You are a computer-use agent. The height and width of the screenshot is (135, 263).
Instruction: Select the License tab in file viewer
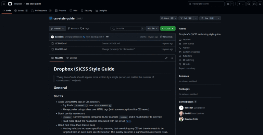[x=72, y=58]
